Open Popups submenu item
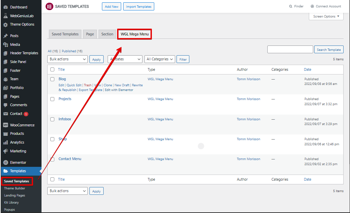 (x=9, y=210)
